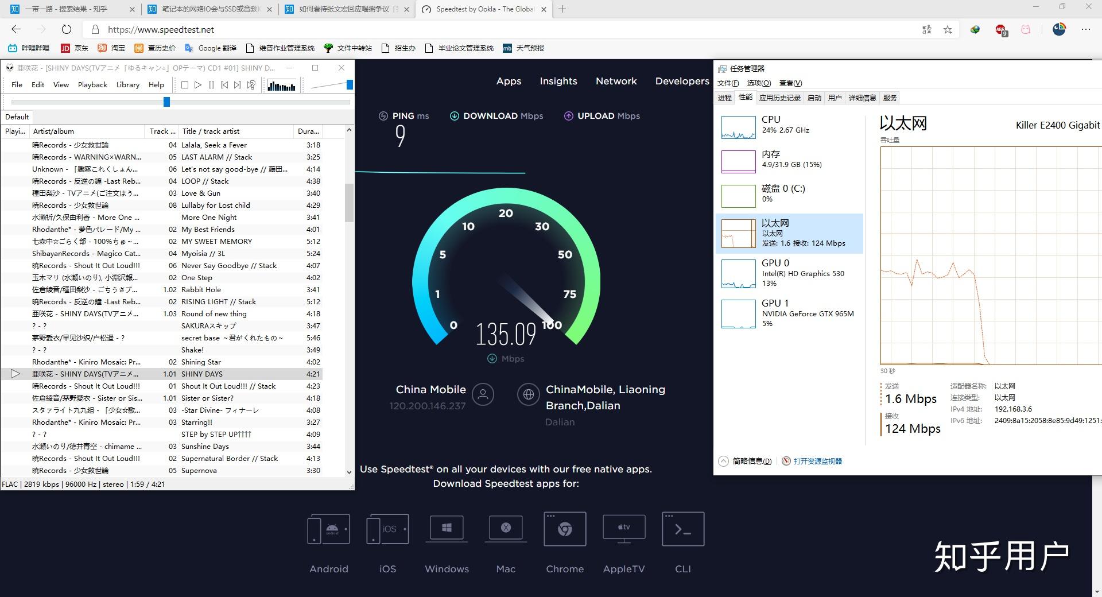
Task: Switch to the 详细信息 tab in Task Manager
Action: click(862, 98)
